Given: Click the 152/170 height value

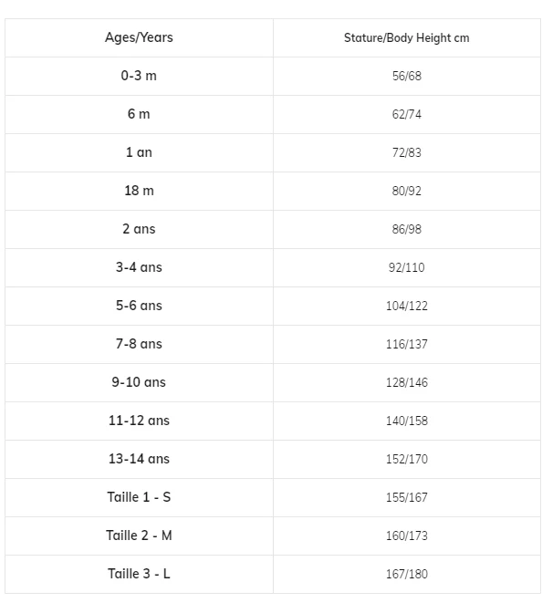Looking at the screenshot, I should click(x=407, y=459).
